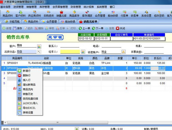The height and width of the screenshot is (130, 172).
Task: Open 会员管理 toolbar icon
Action: pos(100,14)
